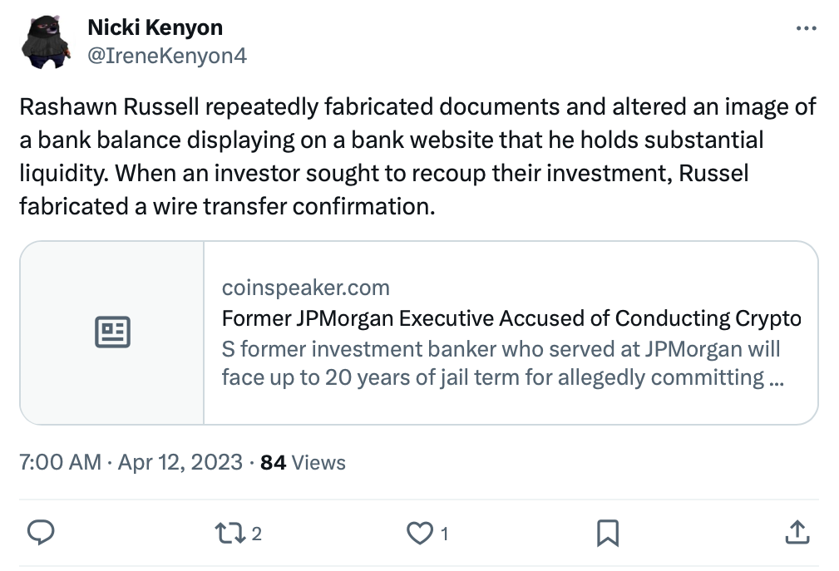Screen dimensions: 839x571
Task: Click the tweet line mentioning wire transfer confirmation
Action: click(x=227, y=205)
